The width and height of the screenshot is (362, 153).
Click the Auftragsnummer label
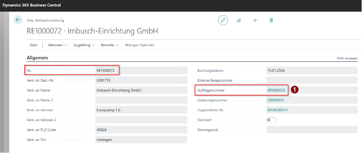pos(211,90)
